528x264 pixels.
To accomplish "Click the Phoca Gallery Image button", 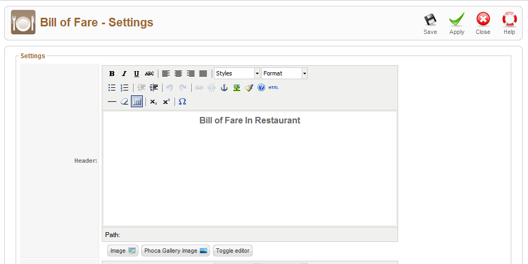I will tap(176, 251).
